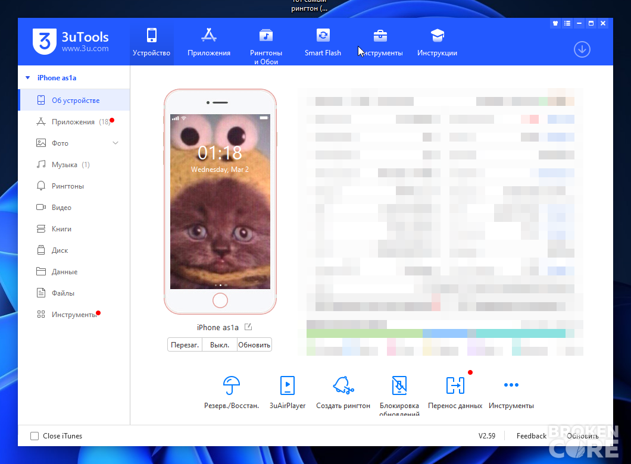The image size is (631, 464).
Task: Open sidebar Приложения (18) item
Action: [74, 122]
